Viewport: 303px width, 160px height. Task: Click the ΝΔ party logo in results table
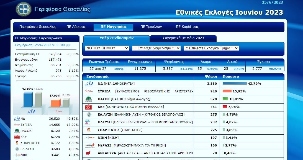point(89,84)
